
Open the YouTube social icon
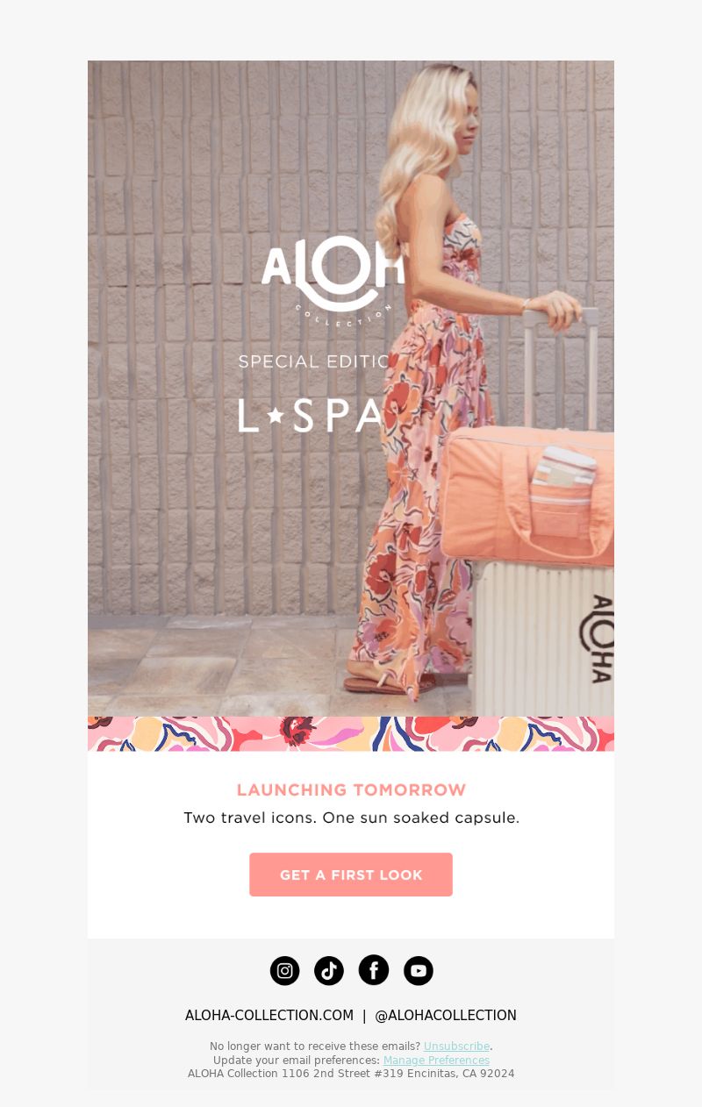tap(419, 970)
